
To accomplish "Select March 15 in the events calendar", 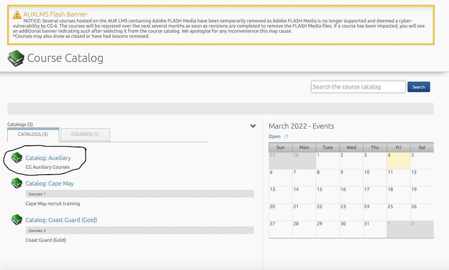I will [x=328, y=195].
